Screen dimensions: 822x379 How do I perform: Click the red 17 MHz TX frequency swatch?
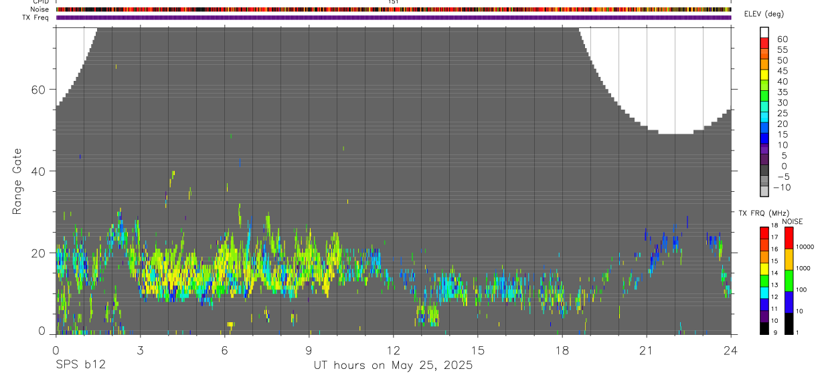click(764, 233)
